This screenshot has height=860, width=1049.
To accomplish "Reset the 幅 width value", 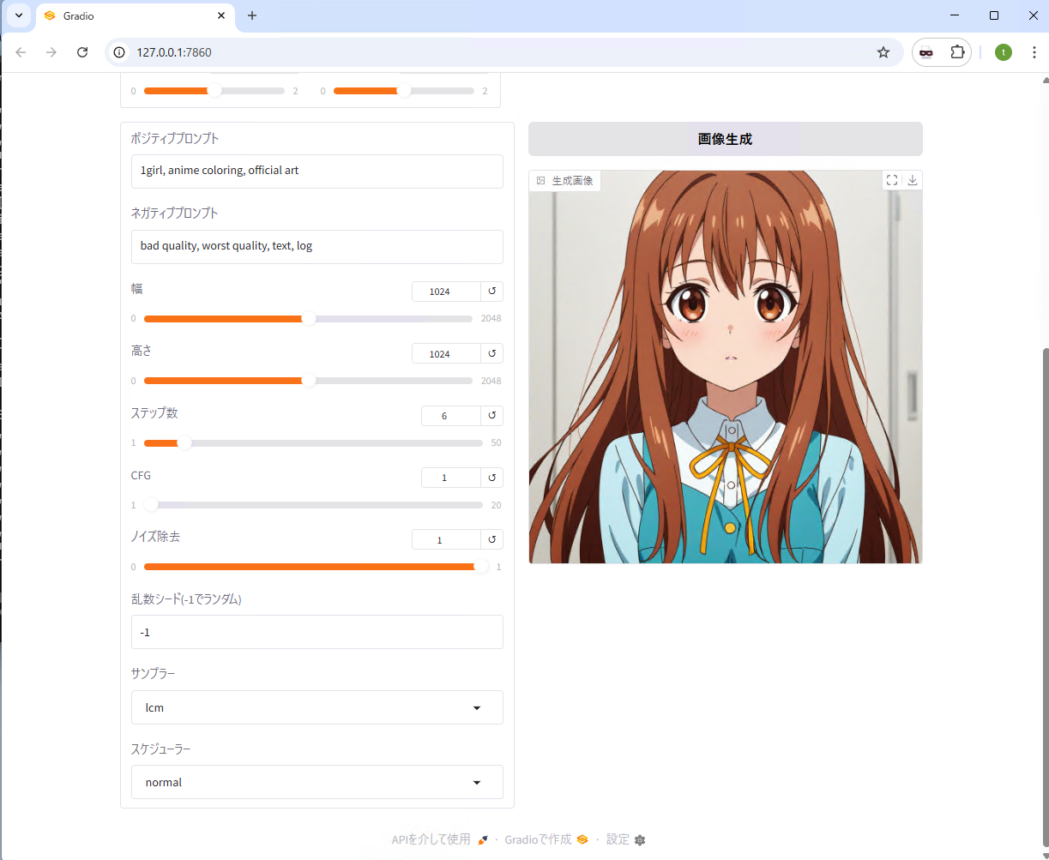I will 491,292.
